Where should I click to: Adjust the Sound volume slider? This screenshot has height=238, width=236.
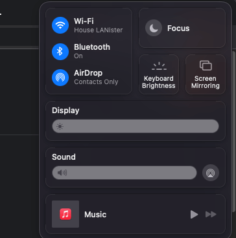point(124,173)
